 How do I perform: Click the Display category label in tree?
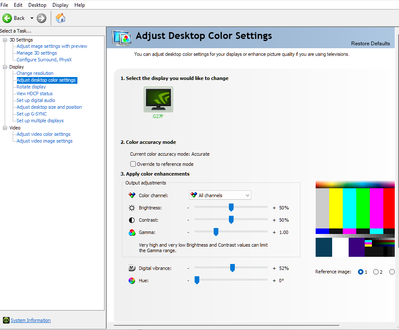17,67
